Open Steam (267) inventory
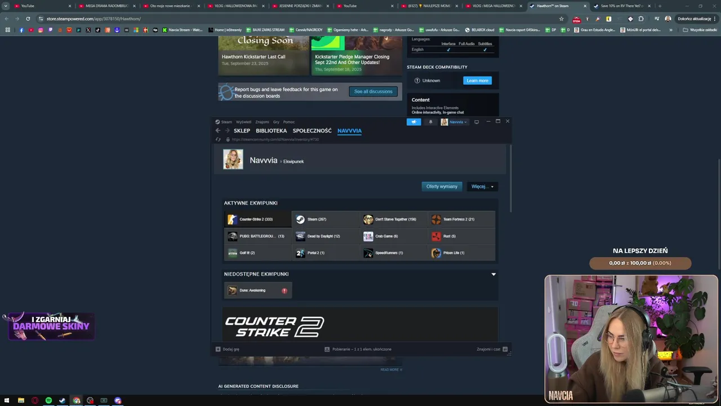Viewport: 721px width, 406px height. click(326, 219)
